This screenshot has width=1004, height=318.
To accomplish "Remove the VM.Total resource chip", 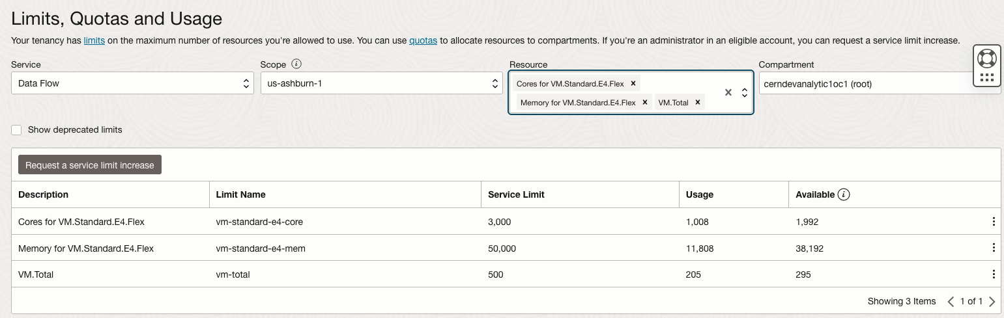I will [697, 102].
